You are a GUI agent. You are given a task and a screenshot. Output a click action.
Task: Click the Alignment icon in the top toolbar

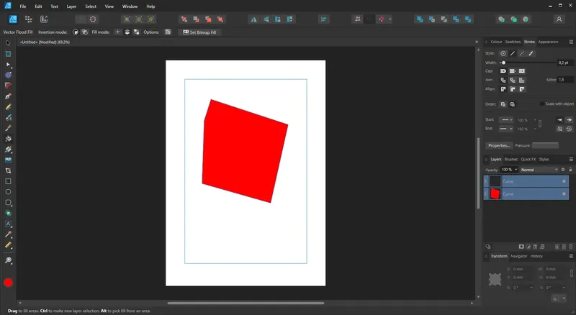(x=323, y=19)
